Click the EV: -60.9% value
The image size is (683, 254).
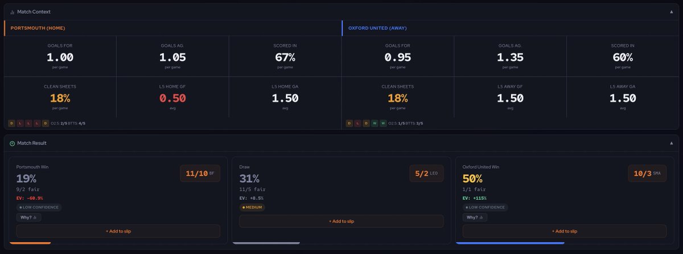30,198
